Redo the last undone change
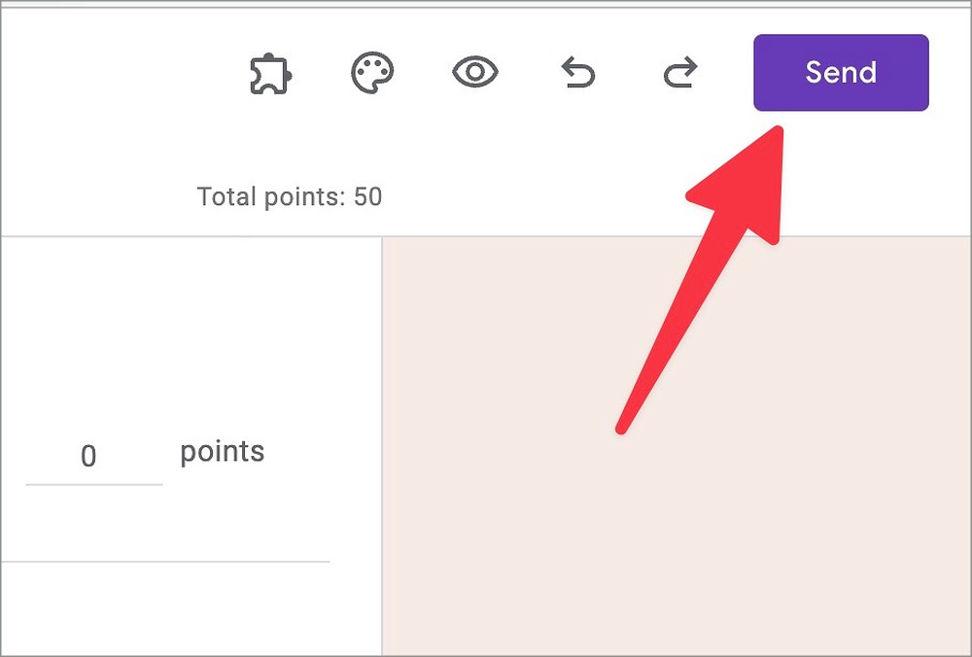 680,74
